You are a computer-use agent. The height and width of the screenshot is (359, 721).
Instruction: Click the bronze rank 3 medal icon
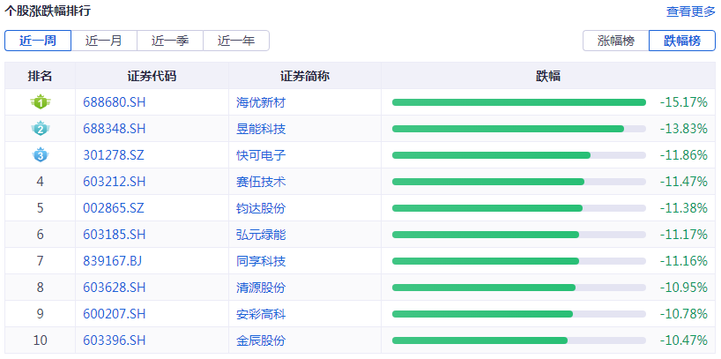pos(40,155)
